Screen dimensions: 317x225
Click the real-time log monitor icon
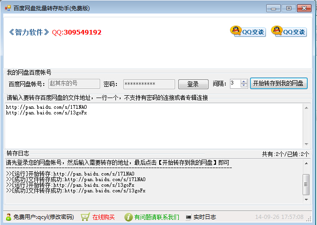click(x=188, y=217)
